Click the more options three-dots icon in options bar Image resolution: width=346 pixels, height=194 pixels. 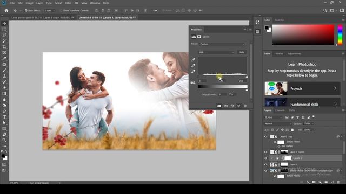pos(155,10)
